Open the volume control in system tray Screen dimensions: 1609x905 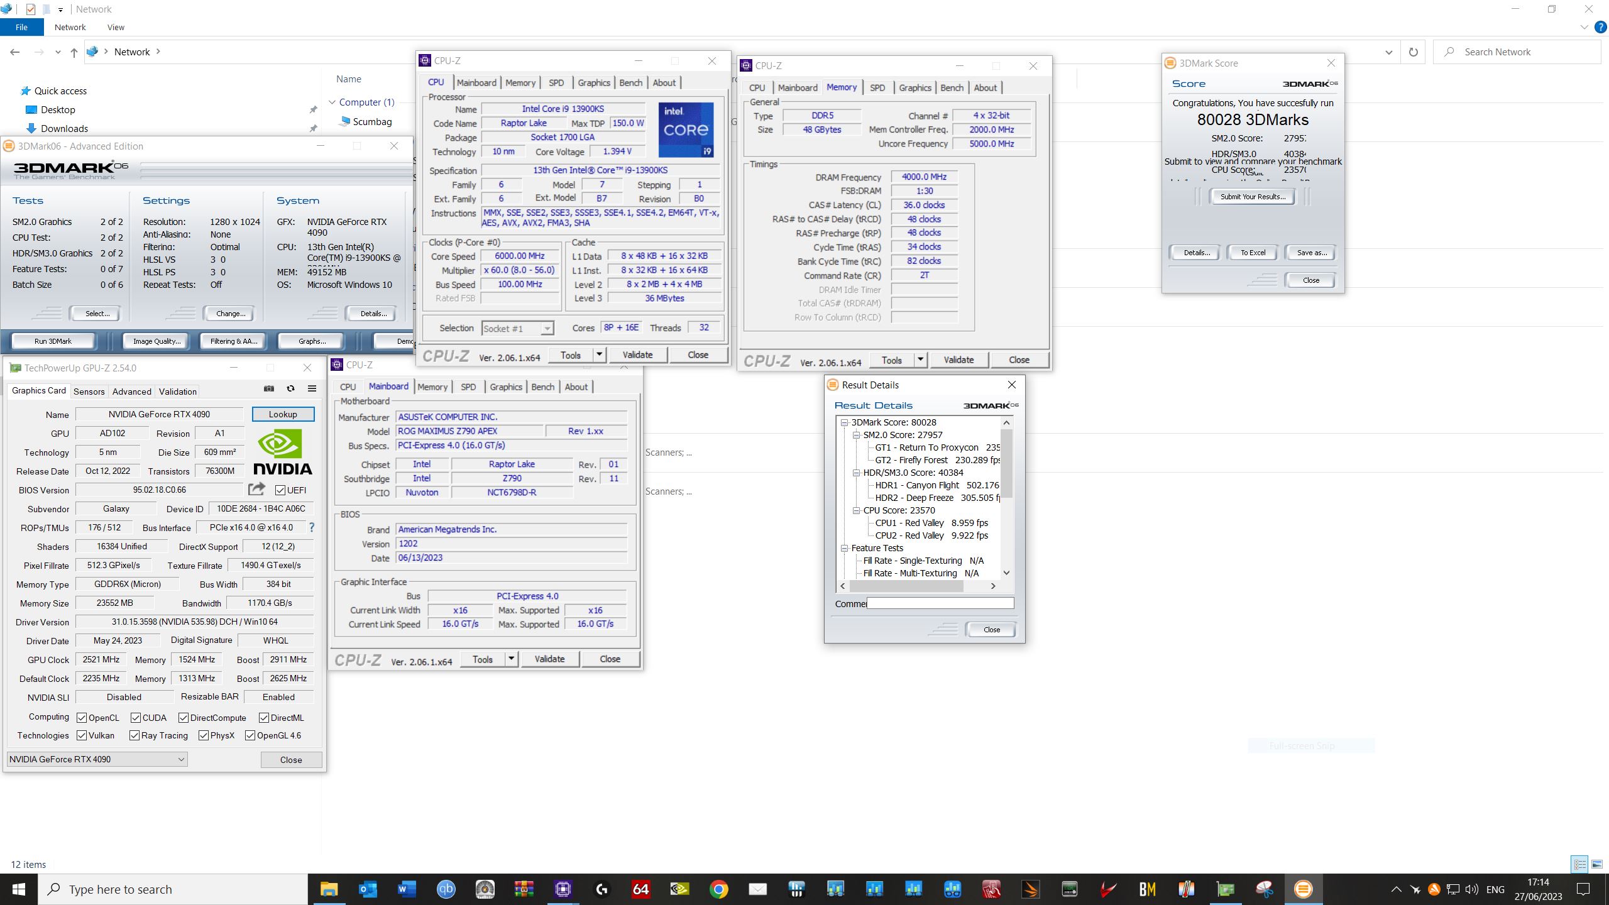[x=1472, y=889]
